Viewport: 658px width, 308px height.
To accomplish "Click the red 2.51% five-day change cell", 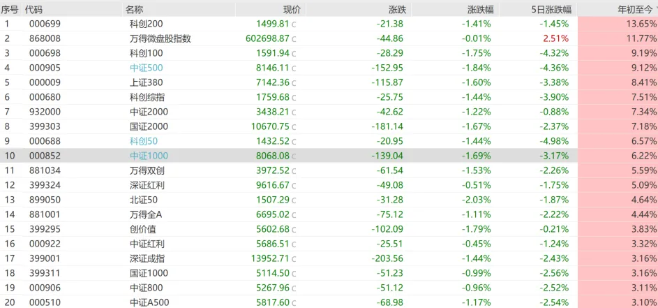I will pyautogui.click(x=555, y=38).
